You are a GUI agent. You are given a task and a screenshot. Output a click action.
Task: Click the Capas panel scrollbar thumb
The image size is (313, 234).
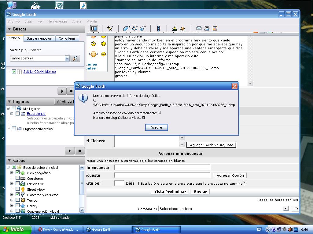tap(82, 183)
